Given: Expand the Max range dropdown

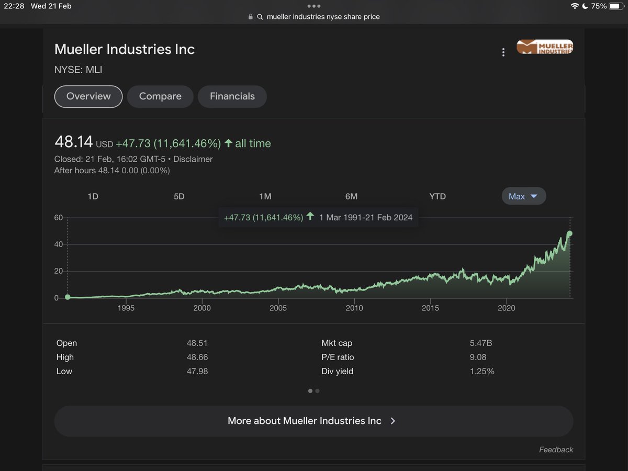Looking at the screenshot, I should [524, 196].
